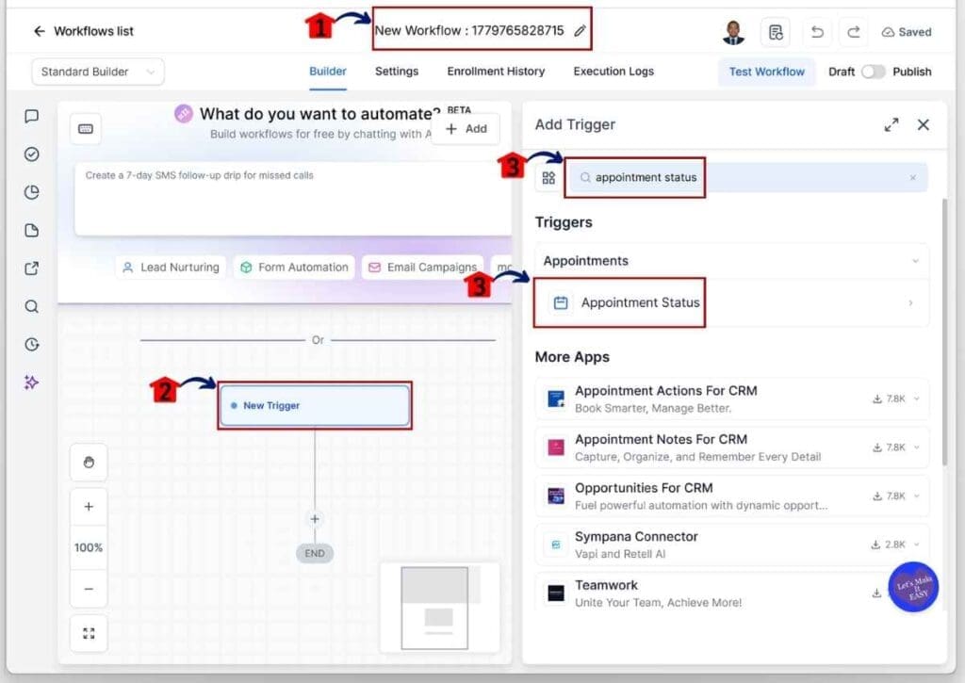Open the comments icon in sidebar
Image resolution: width=965 pixels, height=683 pixels.
31,116
